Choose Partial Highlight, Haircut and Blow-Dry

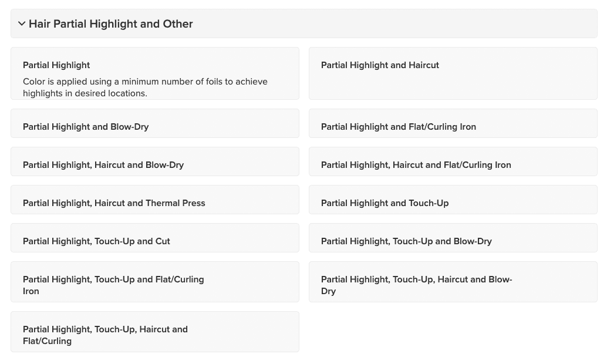point(155,161)
